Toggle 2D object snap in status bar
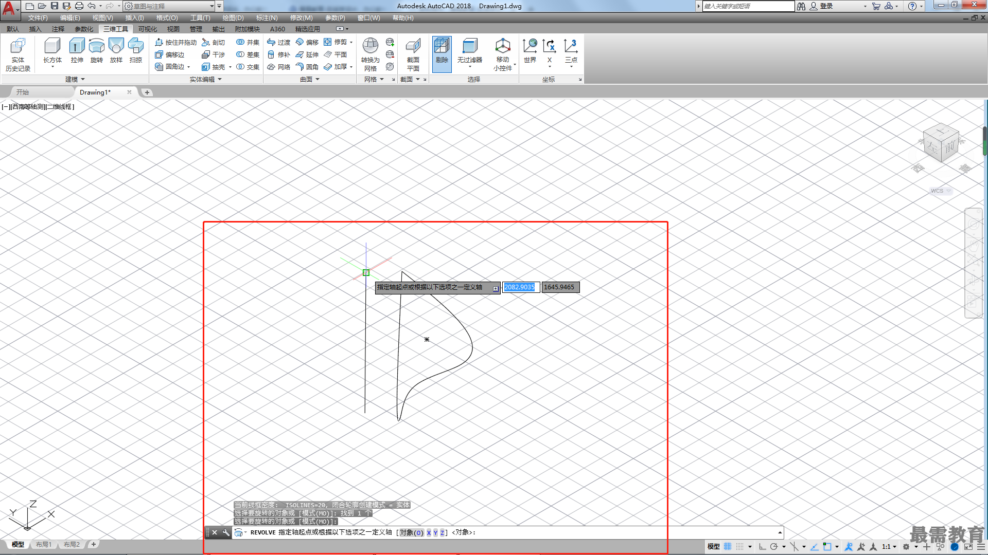The image size is (988, 555). click(x=827, y=547)
